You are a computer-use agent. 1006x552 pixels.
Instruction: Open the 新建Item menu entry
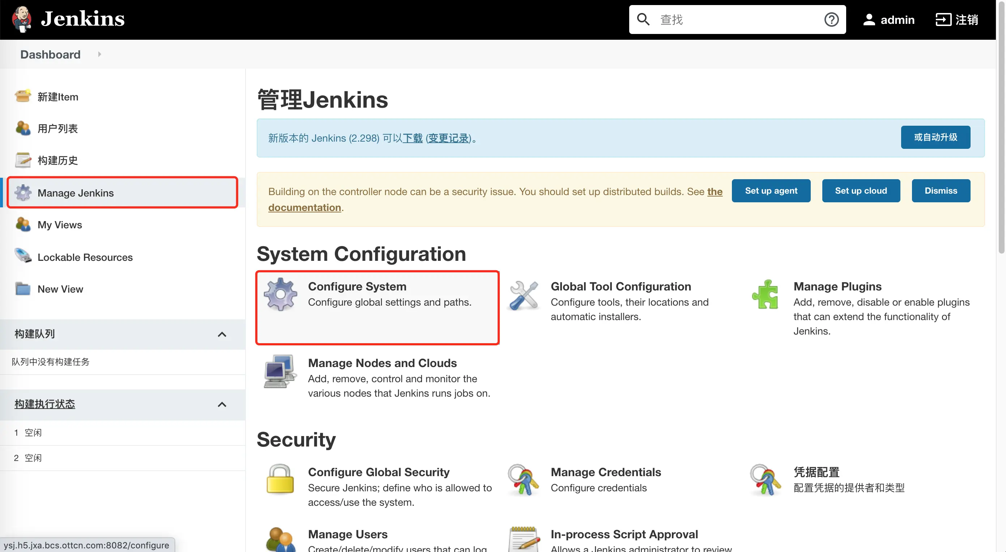[x=58, y=97]
